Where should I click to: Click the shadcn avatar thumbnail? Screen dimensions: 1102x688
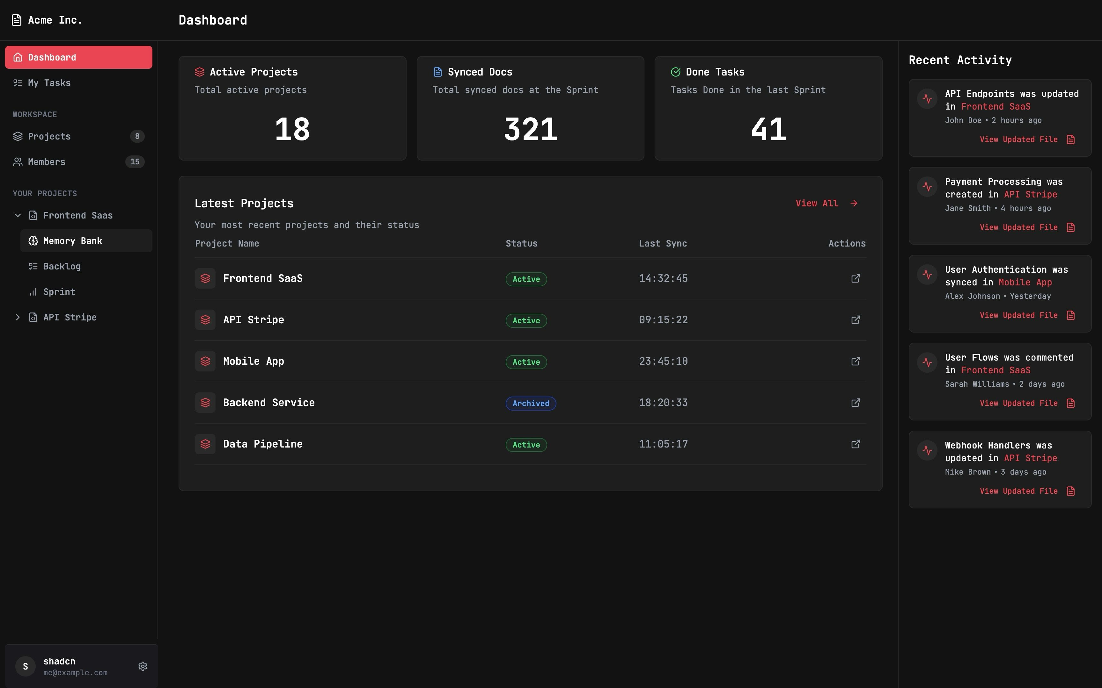click(x=26, y=666)
